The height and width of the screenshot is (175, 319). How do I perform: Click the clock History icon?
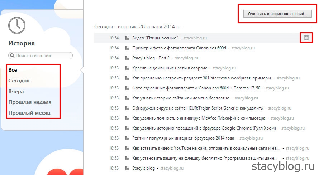tap(17, 25)
